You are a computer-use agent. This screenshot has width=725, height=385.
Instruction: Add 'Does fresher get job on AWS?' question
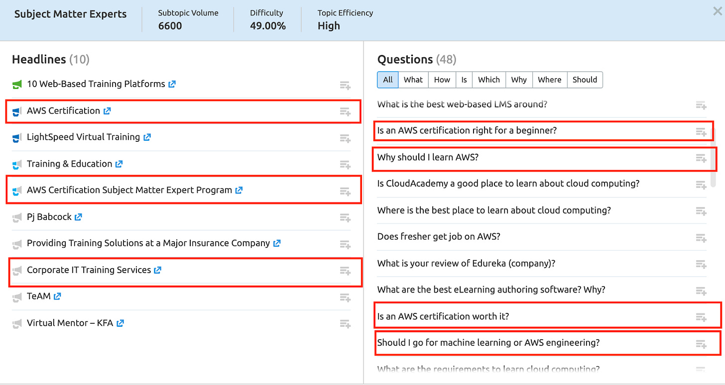coord(701,238)
